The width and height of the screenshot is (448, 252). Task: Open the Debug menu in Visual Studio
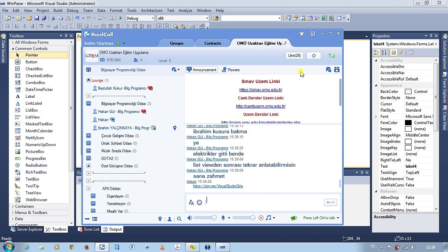coord(72,10)
